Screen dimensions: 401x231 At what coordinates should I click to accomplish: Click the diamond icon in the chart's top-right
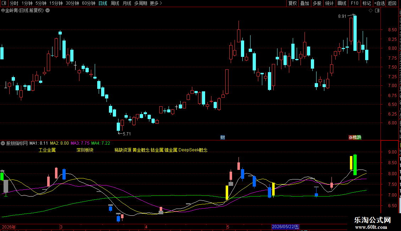(370, 11)
